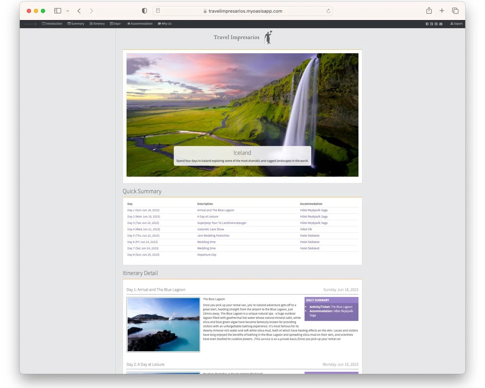Screen dimensions: 485x388
Task: Click the Blue Lagoon photo thumbnail
Action: [x=163, y=325]
